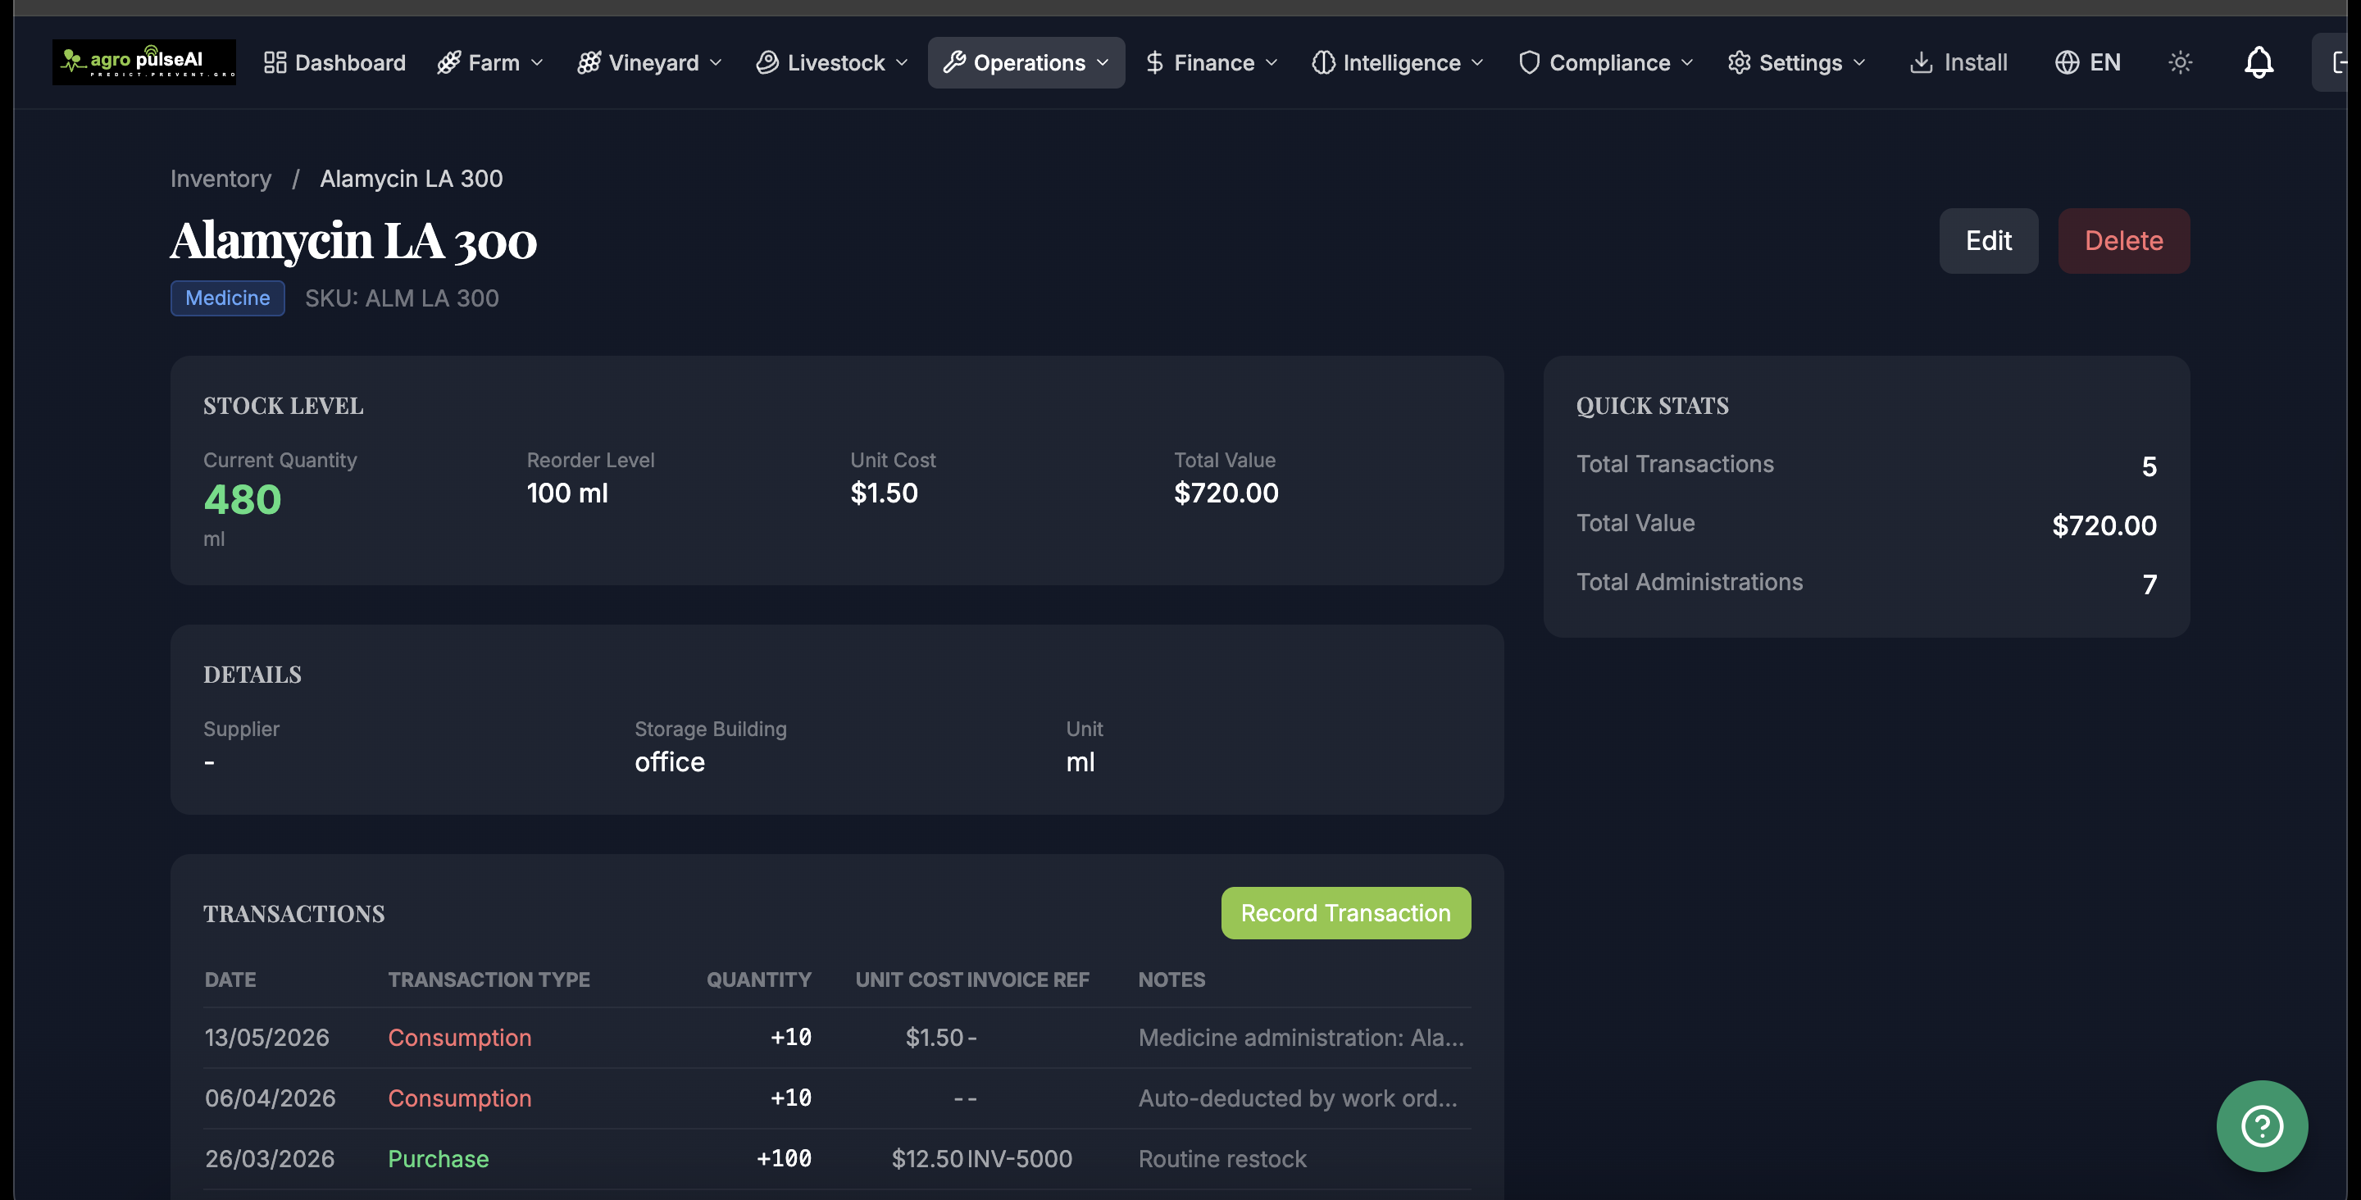Expand the Intelligence menu chevron
2361x1200 pixels.
tap(1477, 62)
